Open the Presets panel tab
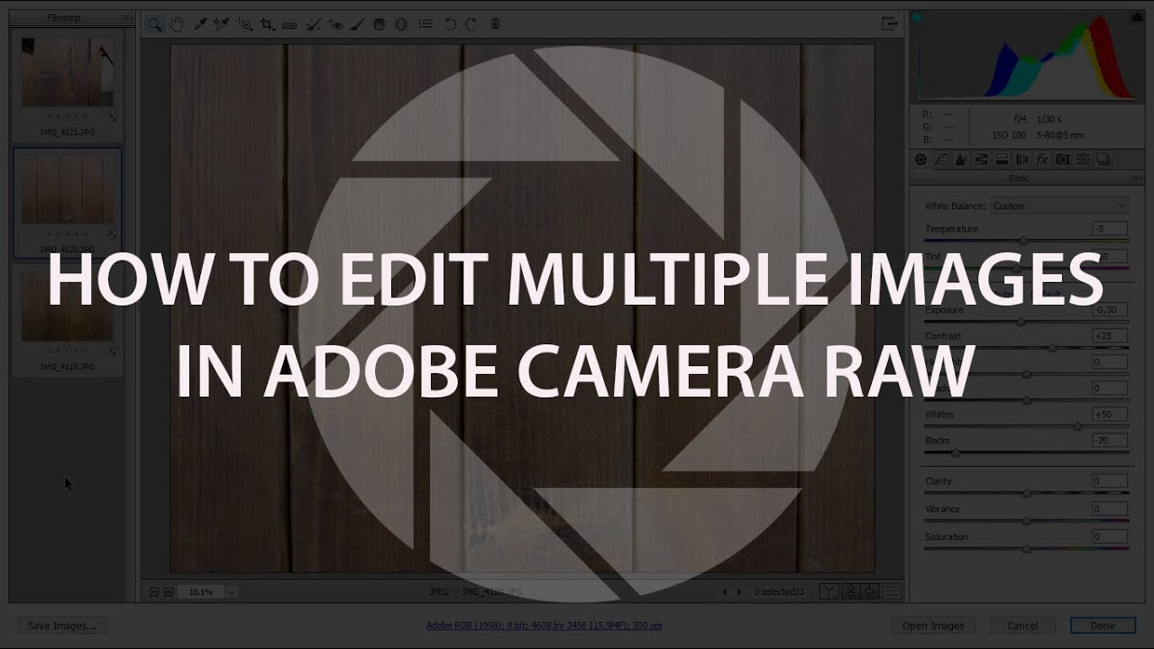This screenshot has width=1154, height=649. 1083,160
